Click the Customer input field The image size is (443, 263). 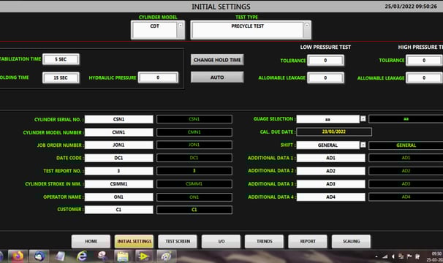coord(118,210)
